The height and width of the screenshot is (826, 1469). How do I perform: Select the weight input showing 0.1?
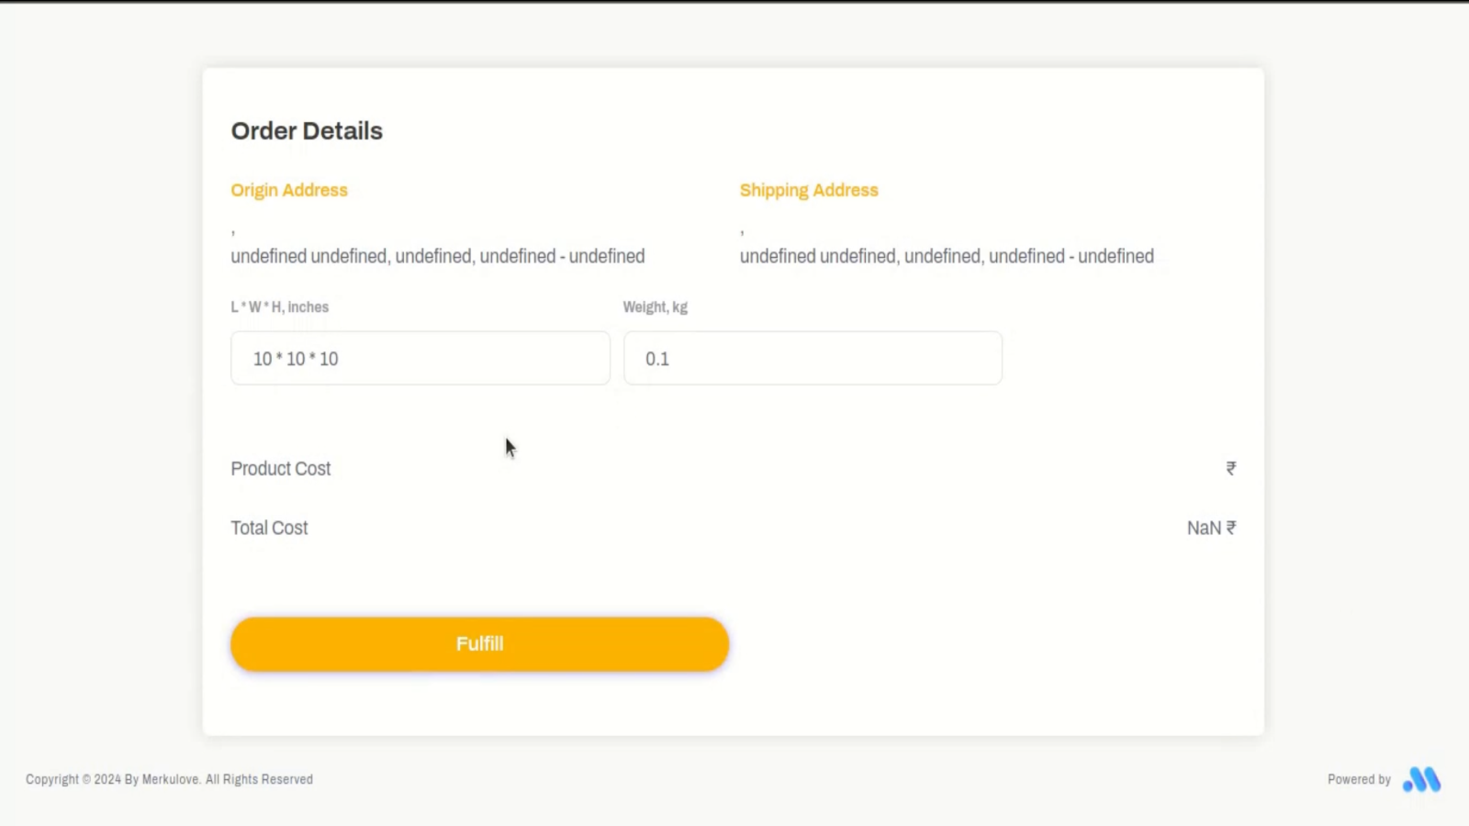(812, 358)
